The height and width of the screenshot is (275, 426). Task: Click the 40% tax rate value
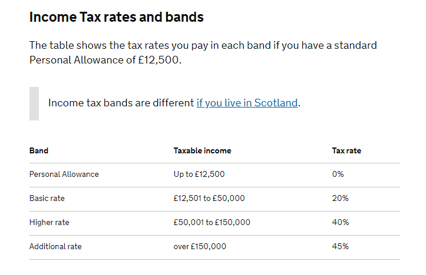[341, 223]
